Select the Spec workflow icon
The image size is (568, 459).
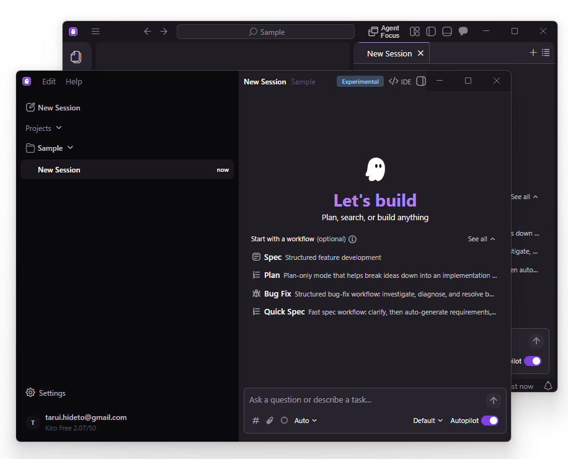pyautogui.click(x=256, y=257)
